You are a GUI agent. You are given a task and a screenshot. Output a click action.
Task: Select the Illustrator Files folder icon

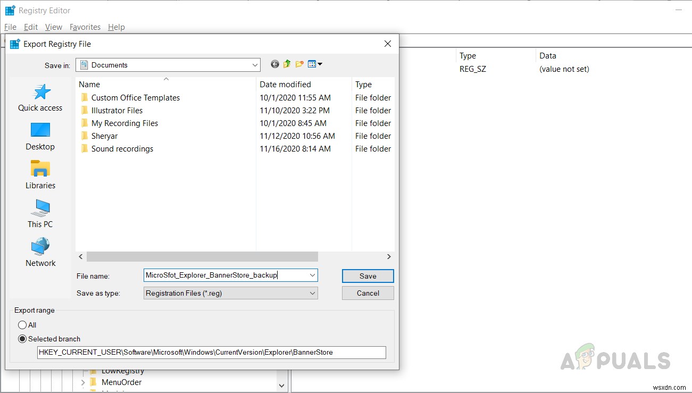coord(84,111)
